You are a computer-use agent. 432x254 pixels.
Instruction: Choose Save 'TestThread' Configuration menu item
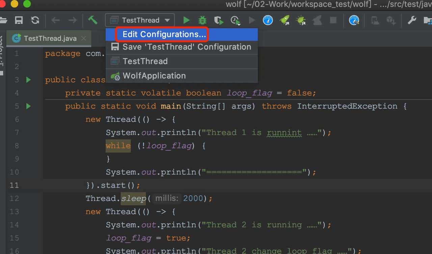click(187, 47)
